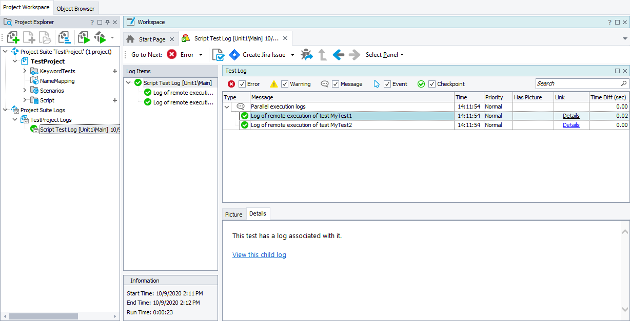630x321 pixels.
Task: Click the View this child log link
Action: tap(259, 254)
